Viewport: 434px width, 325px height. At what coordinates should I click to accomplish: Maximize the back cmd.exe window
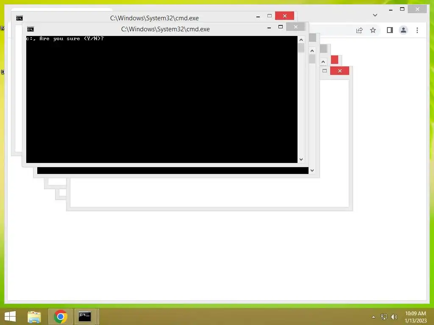tap(270, 16)
